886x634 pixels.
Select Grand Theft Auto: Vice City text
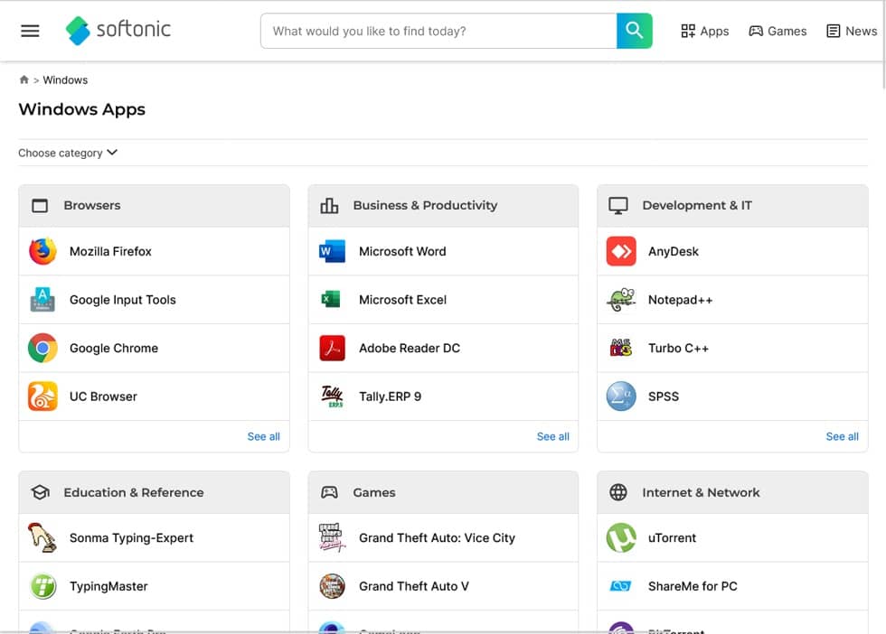pos(437,537)
